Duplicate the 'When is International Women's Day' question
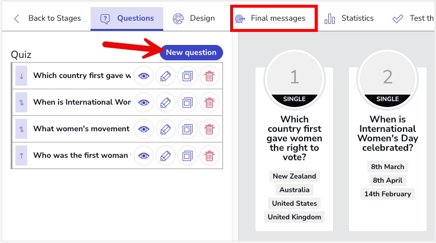436x243 pixels. coord(188,102)
